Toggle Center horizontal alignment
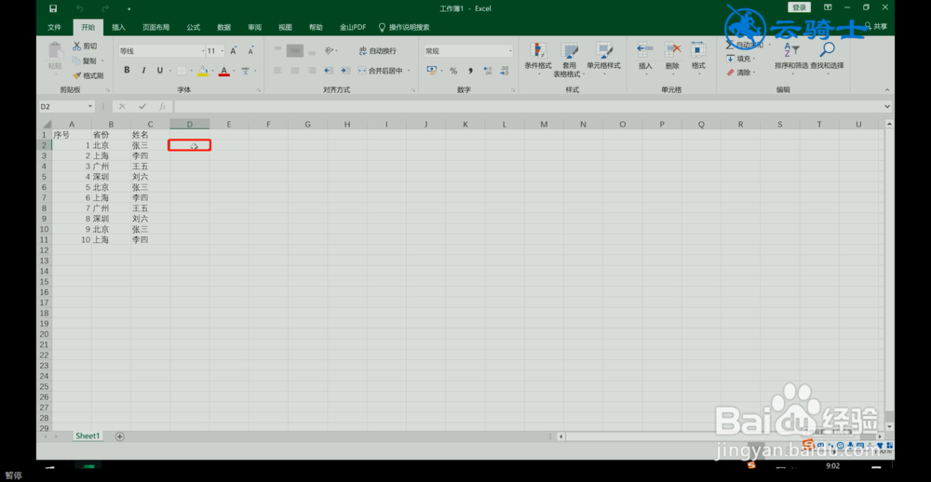The width and height of the screenshot is (931, 482). [x=294, y=71]
